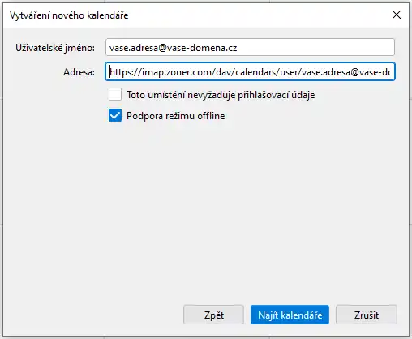
Task: Focus the Adresa URL input field
Action: [250, 71]
